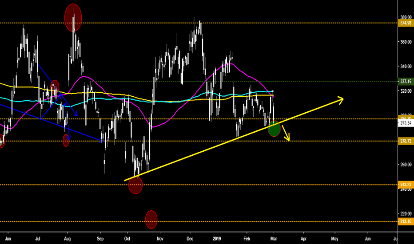Click the May label on time axis
The image size is (414, 244).
pyautogui.click(x=334, y=239)
